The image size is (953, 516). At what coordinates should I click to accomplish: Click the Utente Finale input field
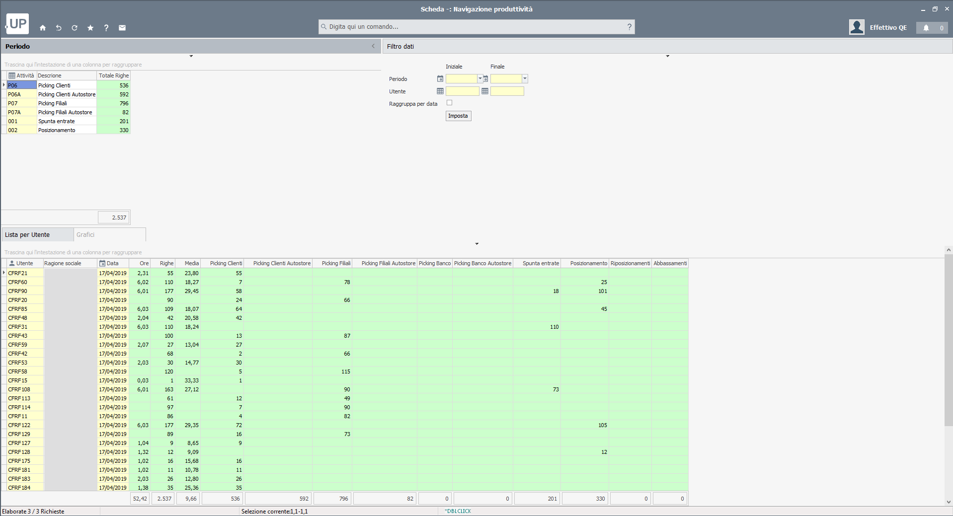pos(507,91)
